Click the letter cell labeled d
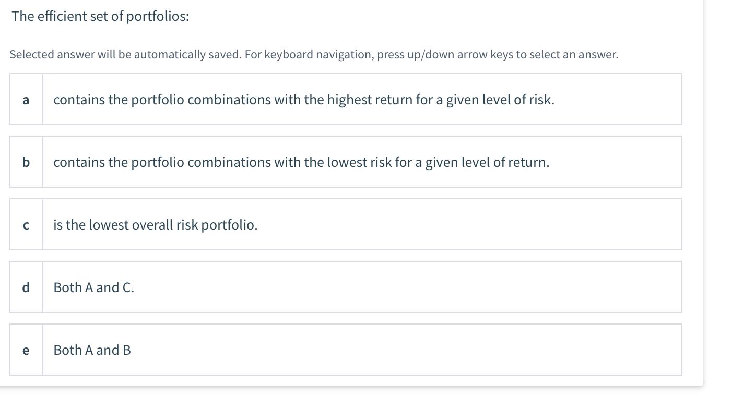The image size is (744, 396). 26,287
